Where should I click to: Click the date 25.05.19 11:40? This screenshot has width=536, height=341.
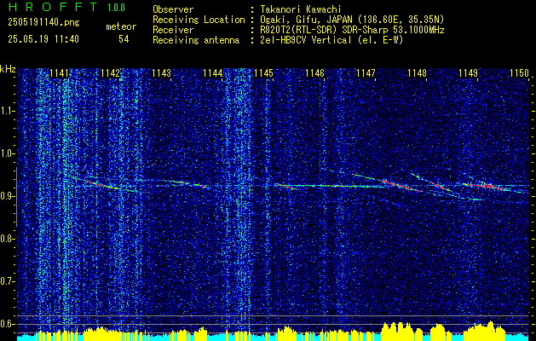click(x=43, y=39)
